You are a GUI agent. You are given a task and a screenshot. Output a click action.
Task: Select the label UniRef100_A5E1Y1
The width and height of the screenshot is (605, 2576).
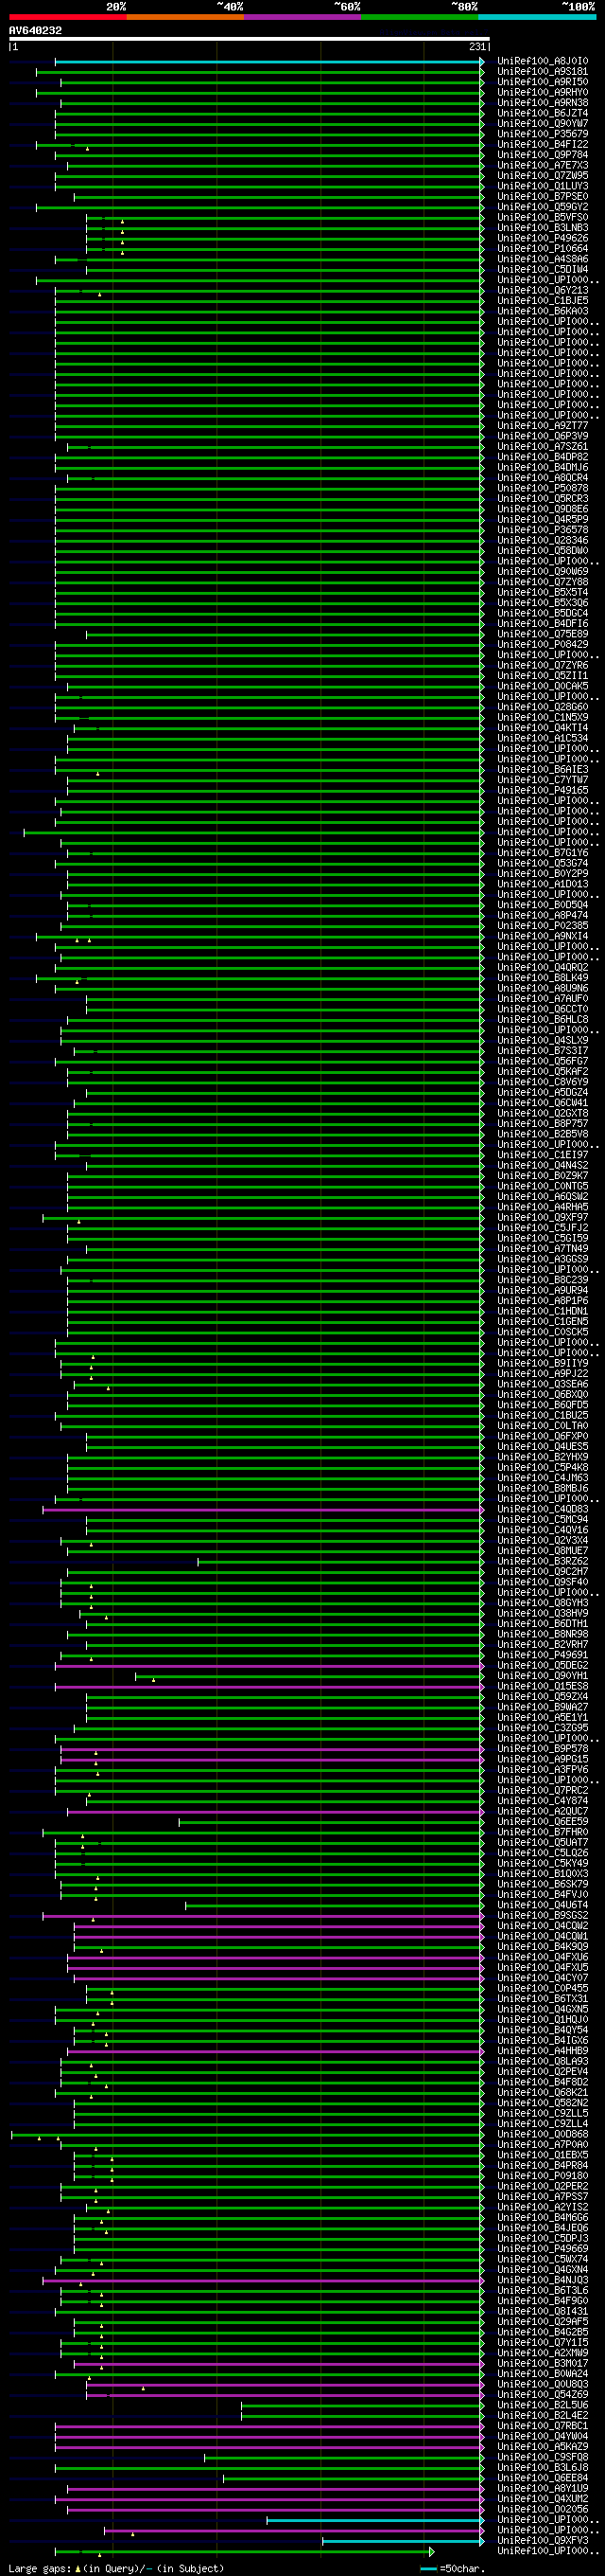point(544,1718)
